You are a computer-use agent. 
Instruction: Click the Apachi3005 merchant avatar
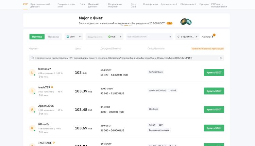[32, 109]
